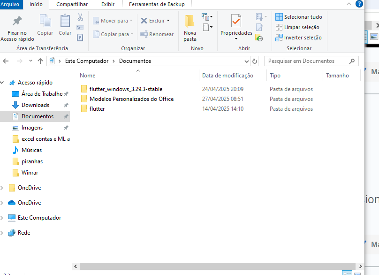Select the Modelos Personalizados do Office folder
Image resolution: width=379 pixels, height=275 pixels.
[131, 99]
